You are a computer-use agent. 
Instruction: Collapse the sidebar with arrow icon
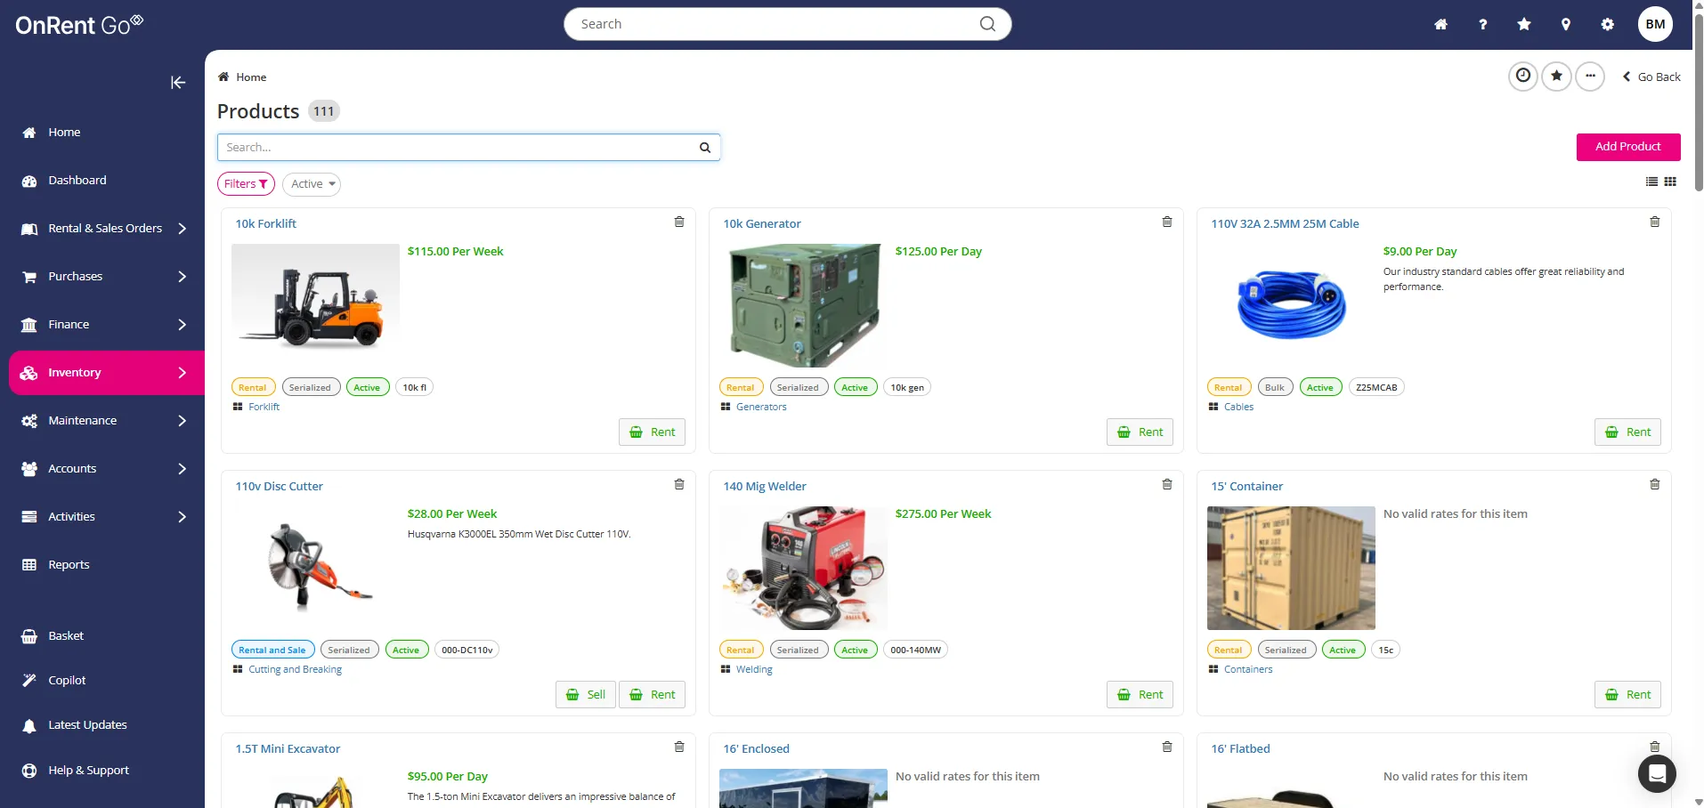[x=178, y=82]
